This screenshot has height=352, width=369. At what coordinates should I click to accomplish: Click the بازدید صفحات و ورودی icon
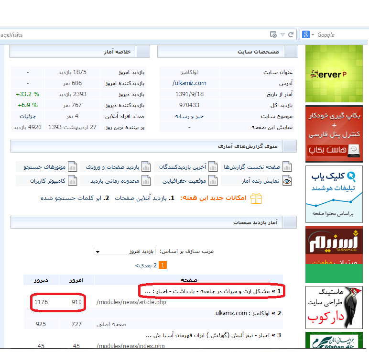(146, 167)
